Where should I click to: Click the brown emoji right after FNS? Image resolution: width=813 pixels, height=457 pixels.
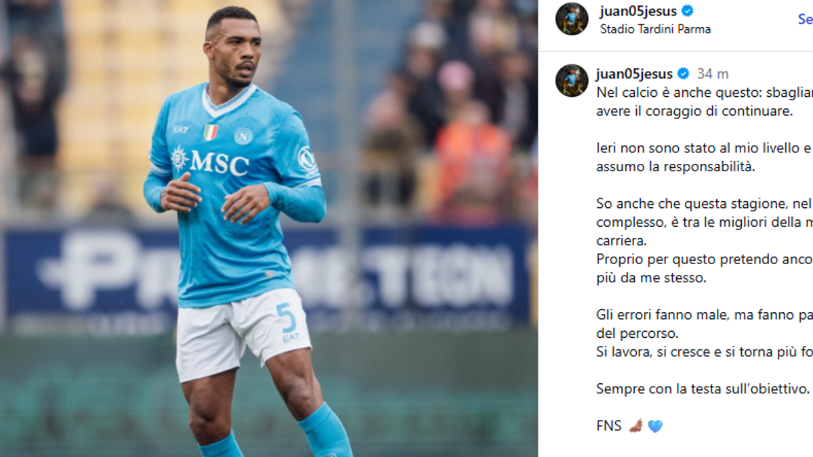[635, 426]
